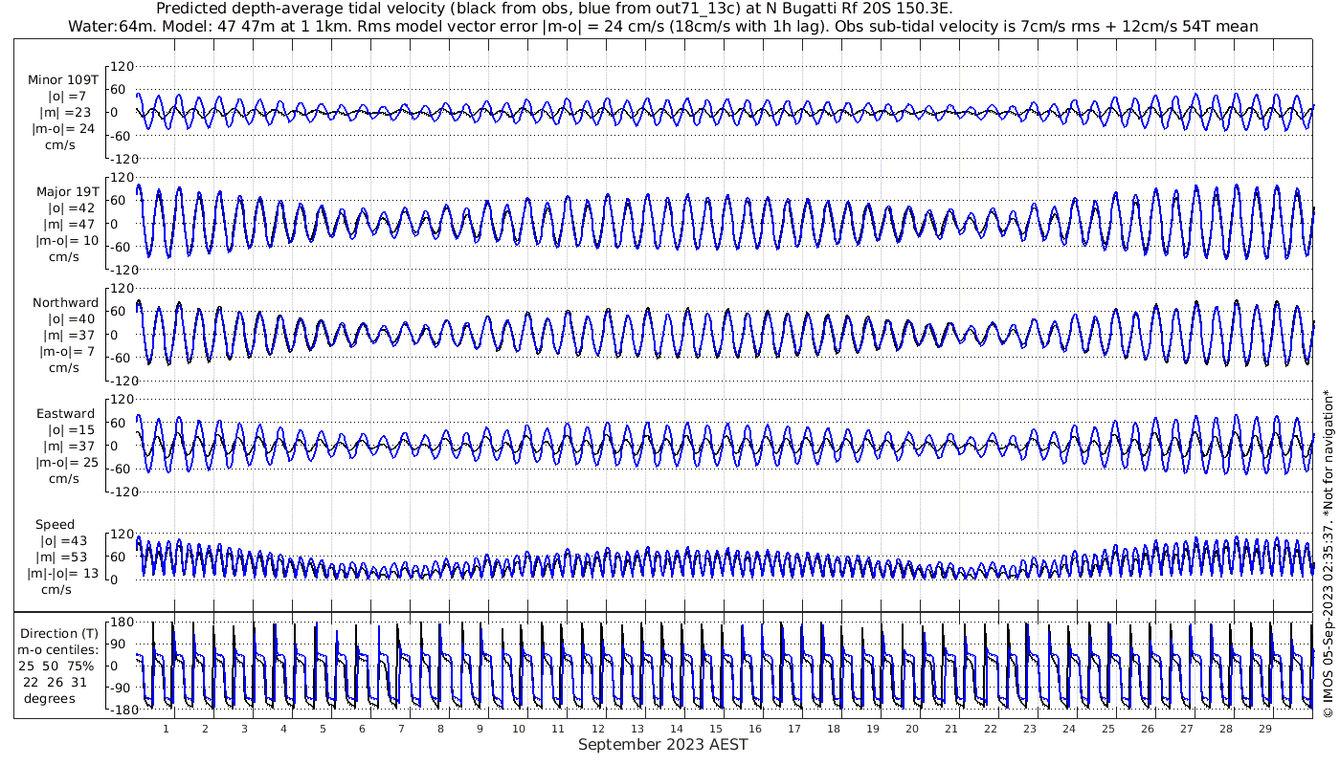
Task: Click the '|o| =43' value under Speed
Action: [64, 541]
